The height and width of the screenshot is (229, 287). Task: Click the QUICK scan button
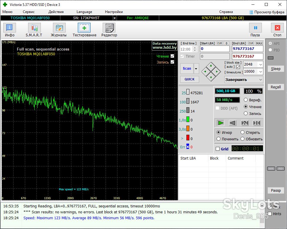coord(189,79)
